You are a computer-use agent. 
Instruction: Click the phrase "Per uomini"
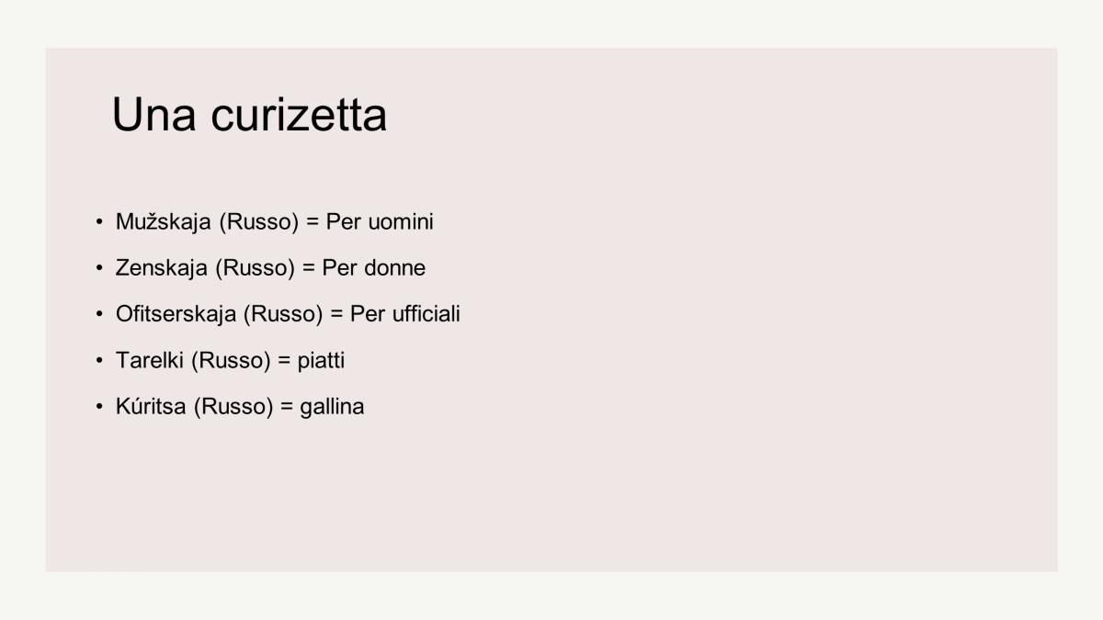click(x=380, y=222)
